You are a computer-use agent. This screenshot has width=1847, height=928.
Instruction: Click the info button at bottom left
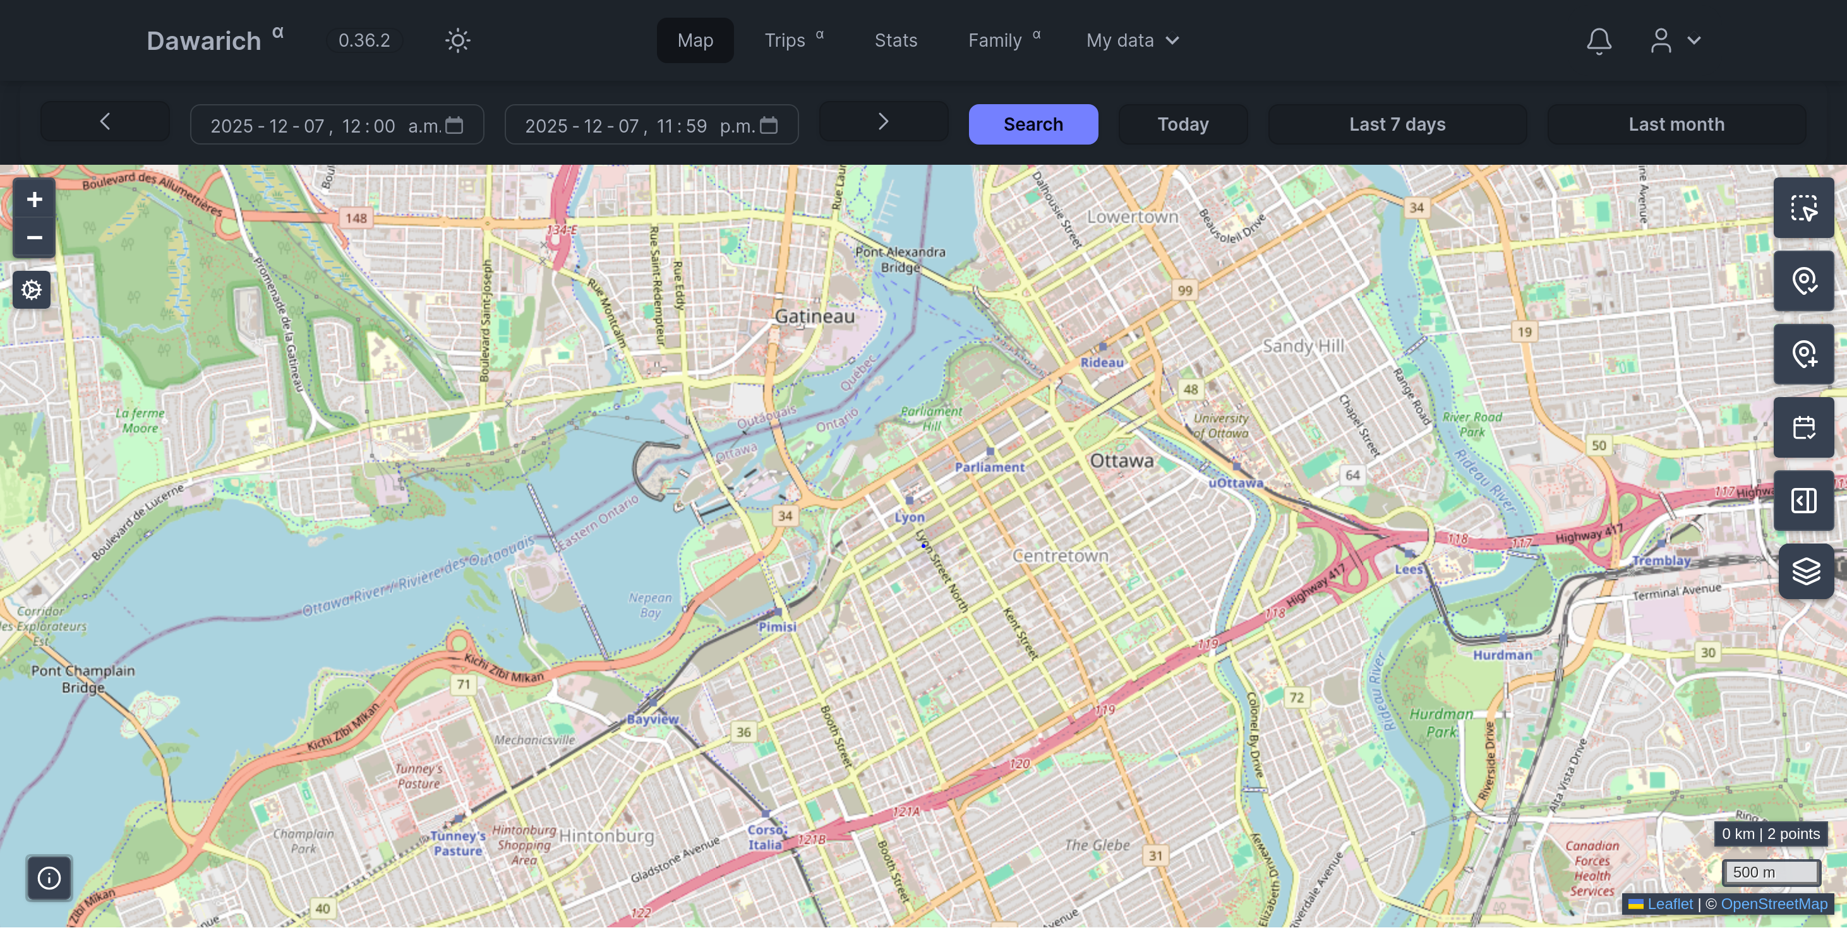pos(49,877)
